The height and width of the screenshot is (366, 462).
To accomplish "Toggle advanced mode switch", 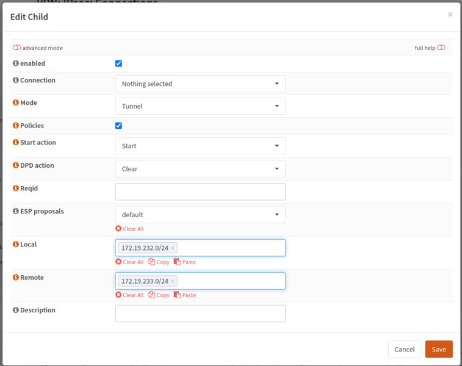I will (17, 48).
